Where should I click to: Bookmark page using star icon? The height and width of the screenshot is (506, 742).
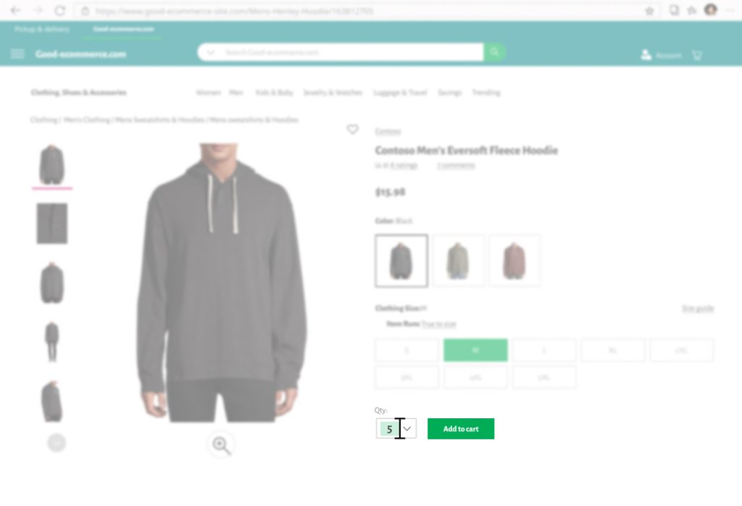[x=649, y=10]
